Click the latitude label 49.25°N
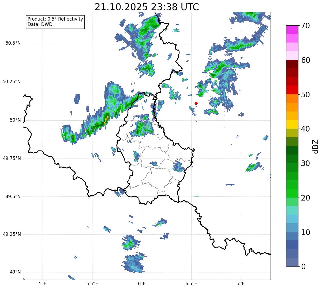Screen dimensions: 322x289 (12, 234)
